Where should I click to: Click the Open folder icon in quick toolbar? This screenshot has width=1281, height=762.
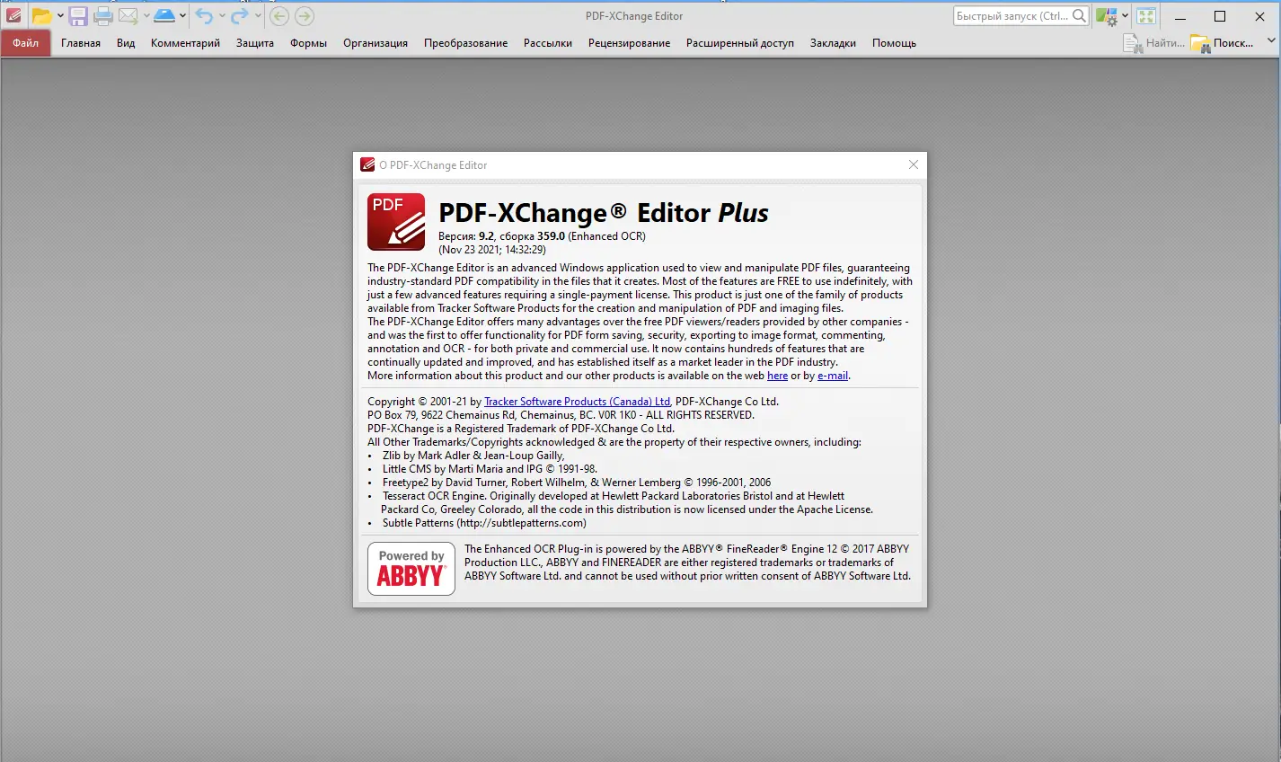(41, 15)
